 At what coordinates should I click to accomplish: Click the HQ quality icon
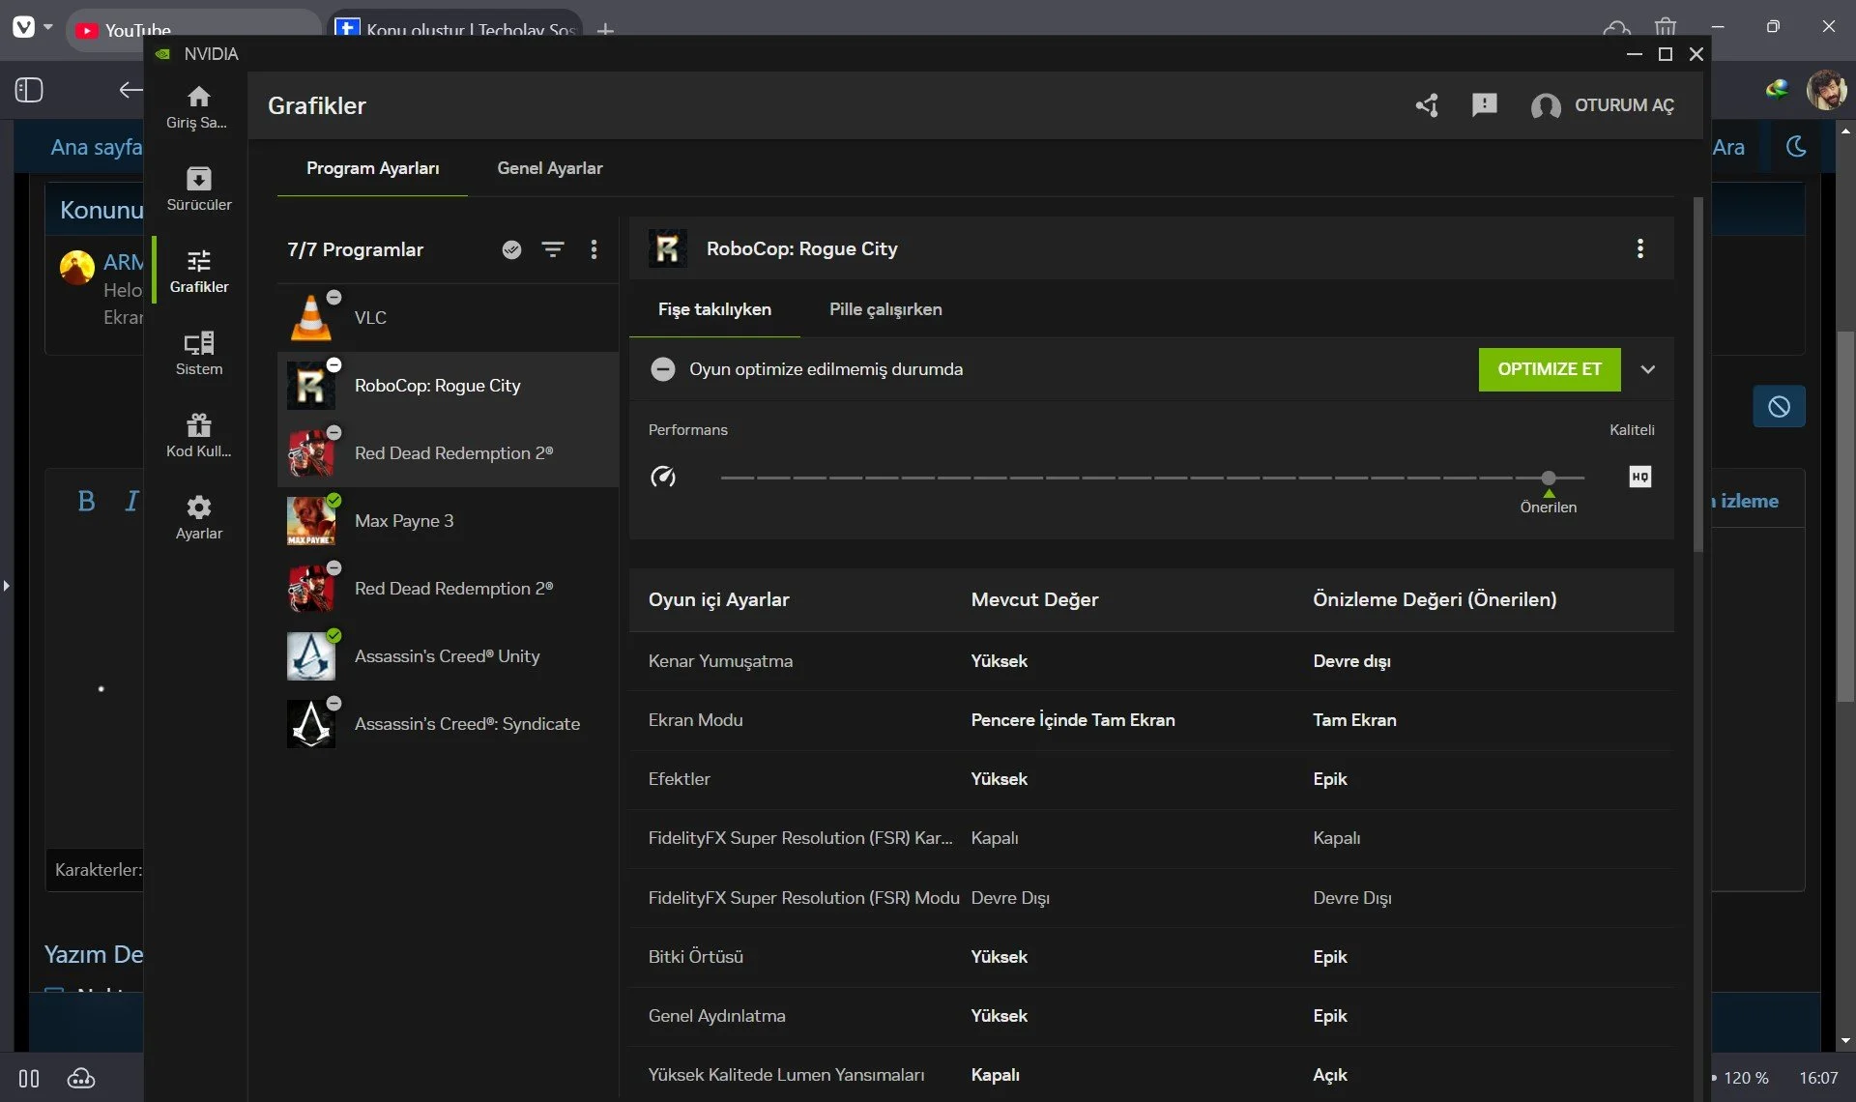[x=1639, y=477]
